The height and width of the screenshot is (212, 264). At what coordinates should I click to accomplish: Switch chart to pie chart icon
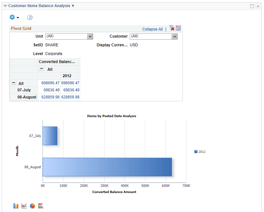(32, 206)
